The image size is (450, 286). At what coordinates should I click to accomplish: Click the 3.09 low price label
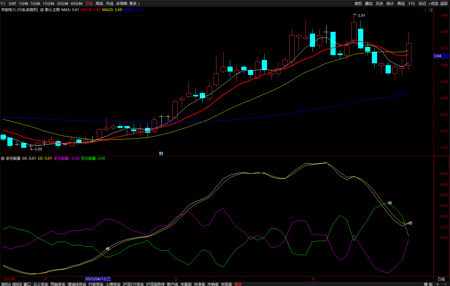(38, 149)
